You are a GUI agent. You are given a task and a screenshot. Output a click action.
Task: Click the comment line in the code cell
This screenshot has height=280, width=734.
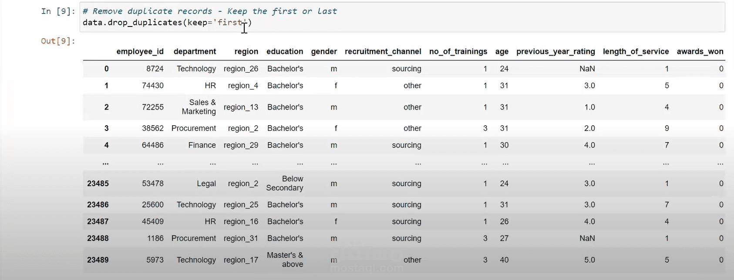[209, 11]
